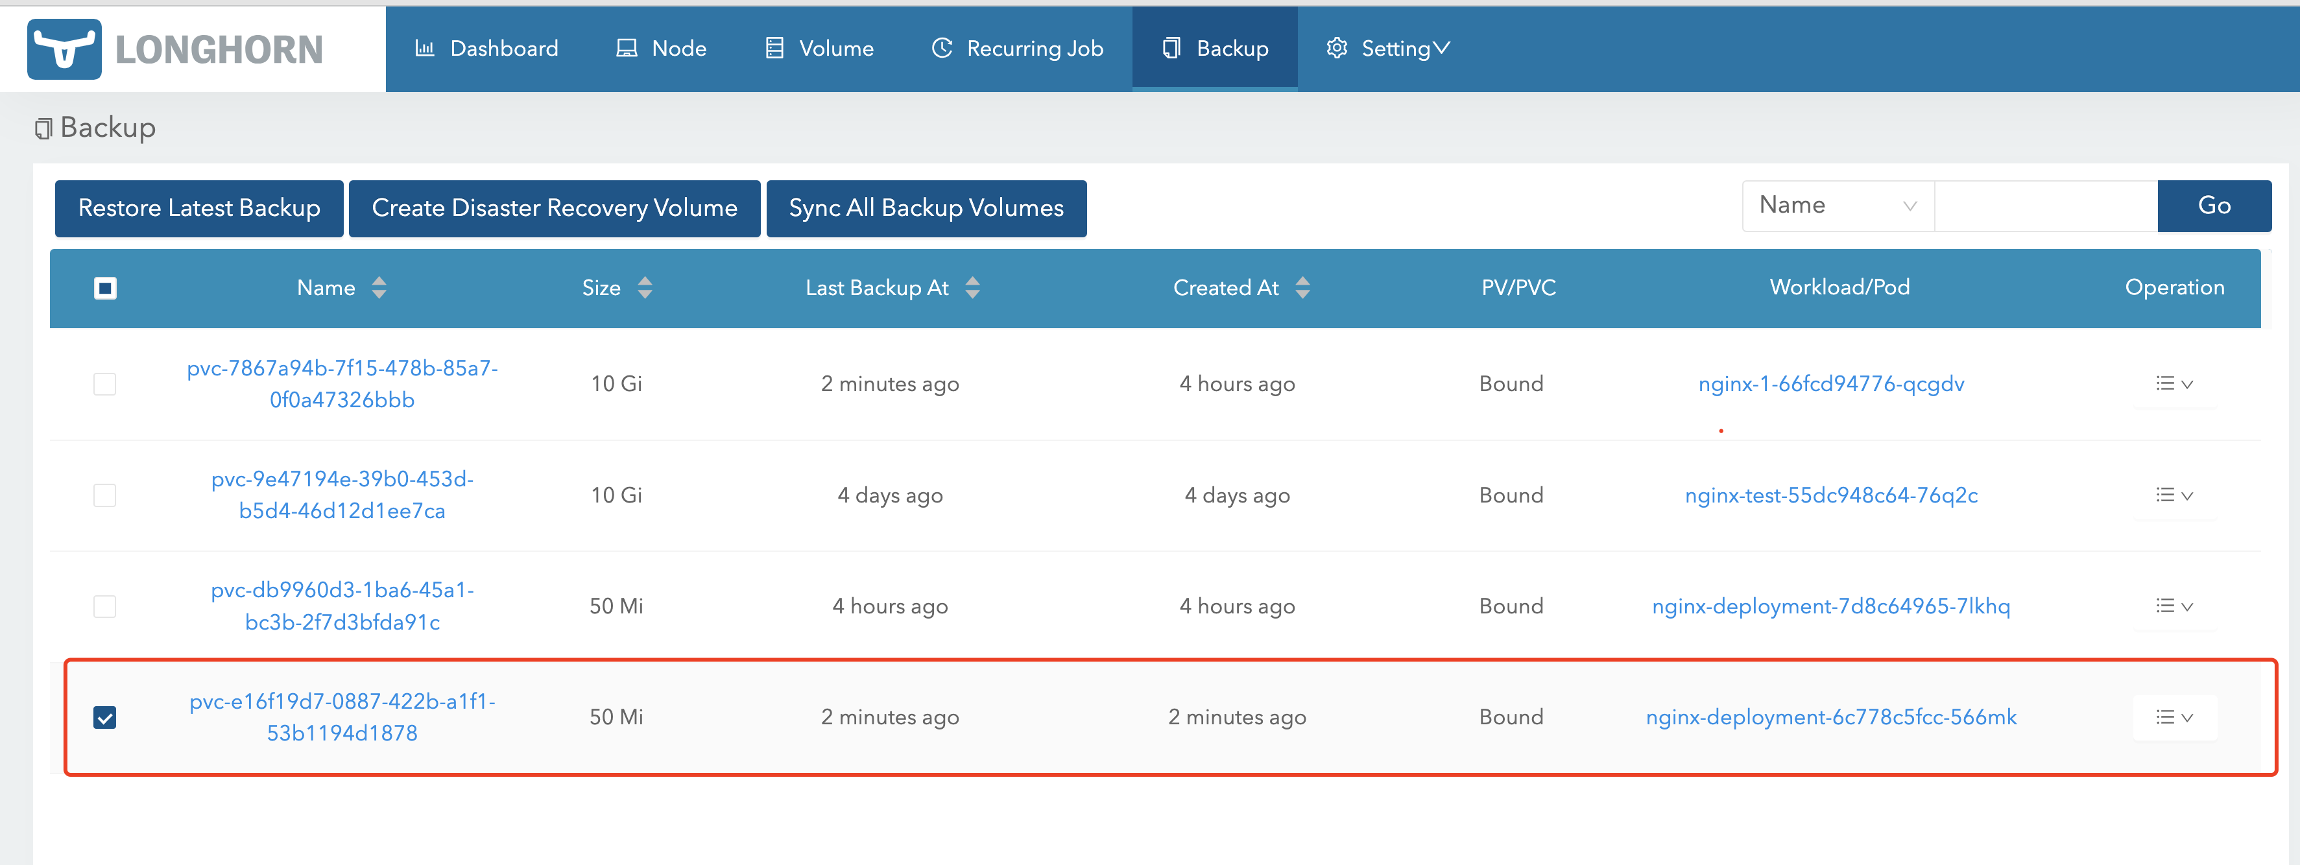Sort by Size column arrows
Image resolution: width=2300 pixels, height=865 pixels.
click(x=645, y=287)
